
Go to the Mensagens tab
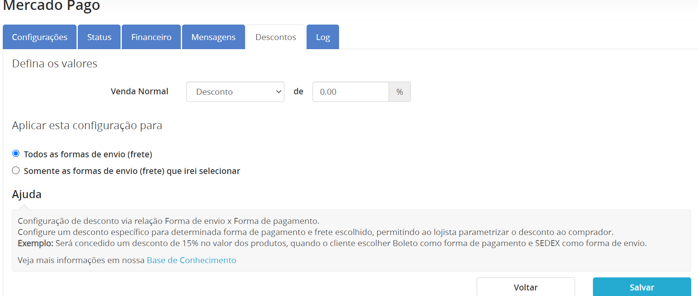point(213,37)
